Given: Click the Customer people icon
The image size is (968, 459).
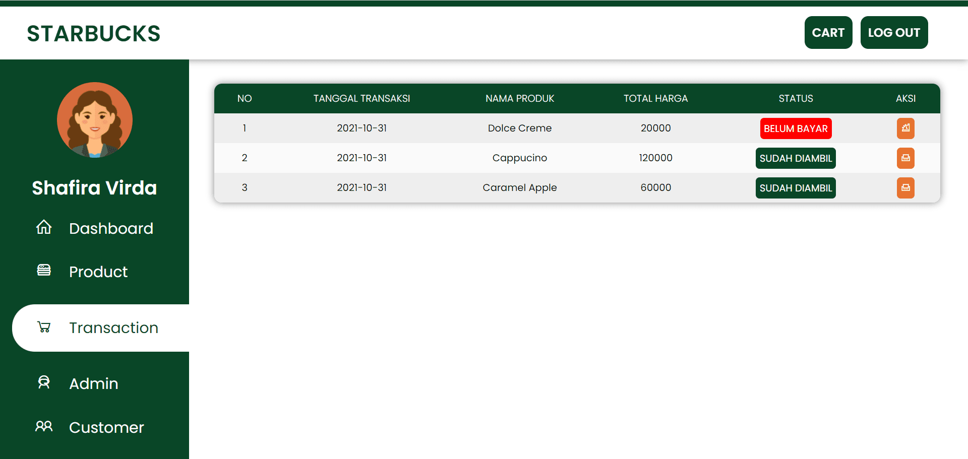Looking at the screenshot, I should (44, 426).
